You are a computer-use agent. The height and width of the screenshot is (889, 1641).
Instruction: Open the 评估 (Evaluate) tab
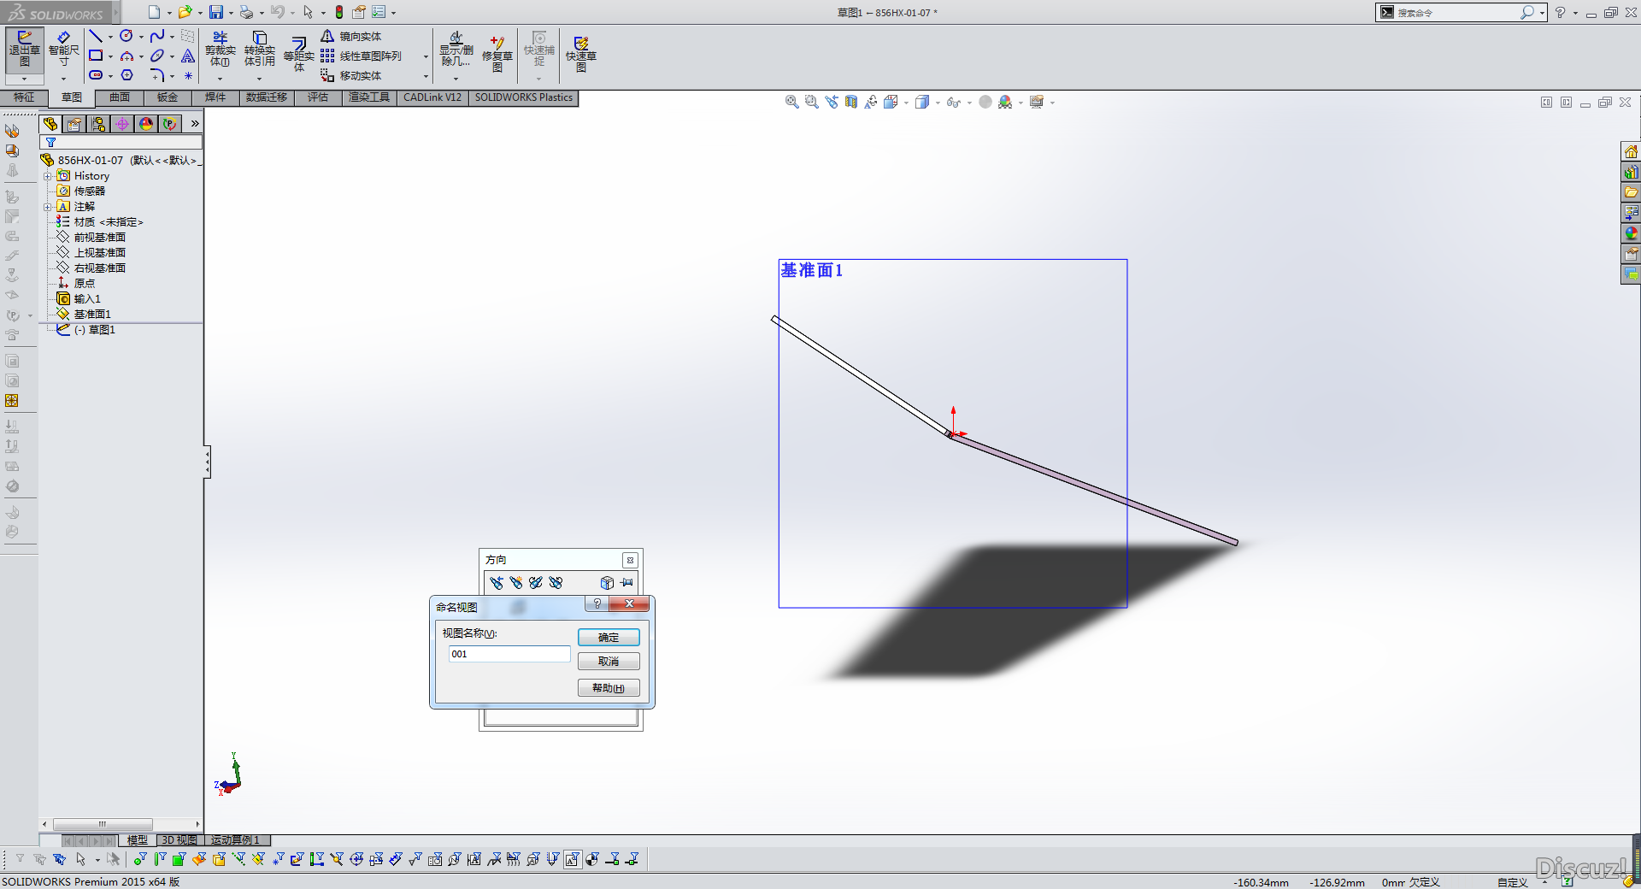tap(318, 97)
